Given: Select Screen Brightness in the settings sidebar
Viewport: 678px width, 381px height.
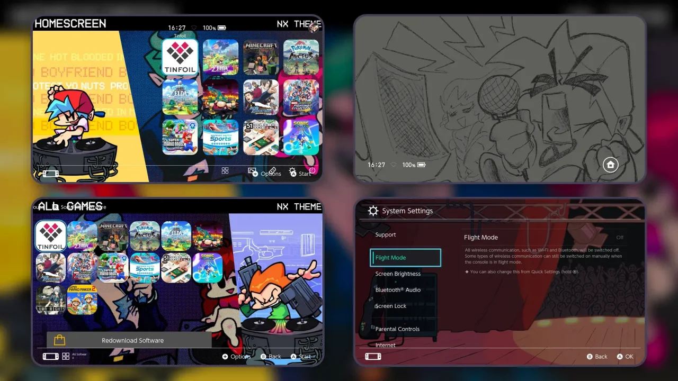Looking at the screenshot, I should point(398,274).
